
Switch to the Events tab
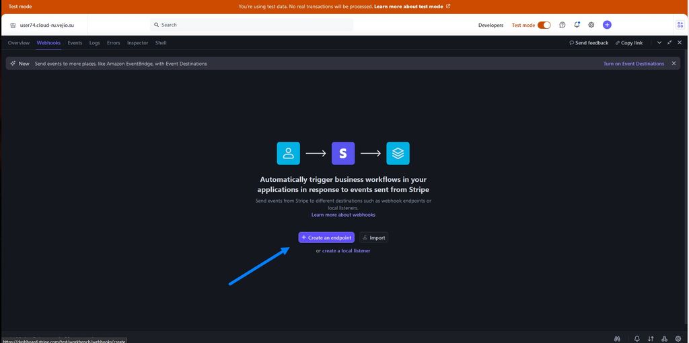(75, 42)
